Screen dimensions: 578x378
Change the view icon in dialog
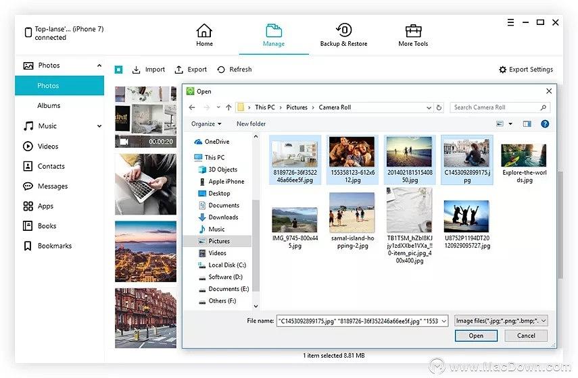click(x=500, y=124)
